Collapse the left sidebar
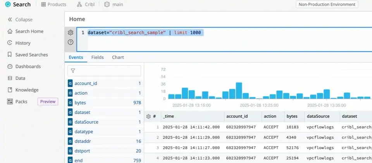 pyautogui.click(x=20, y=19)
